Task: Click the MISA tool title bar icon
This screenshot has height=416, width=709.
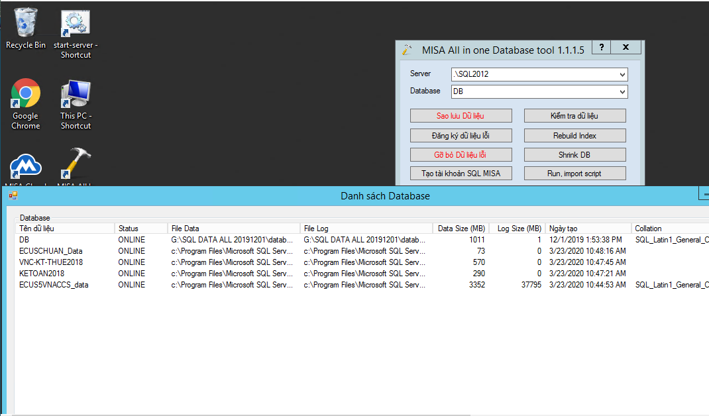Action: pos(407,50)
